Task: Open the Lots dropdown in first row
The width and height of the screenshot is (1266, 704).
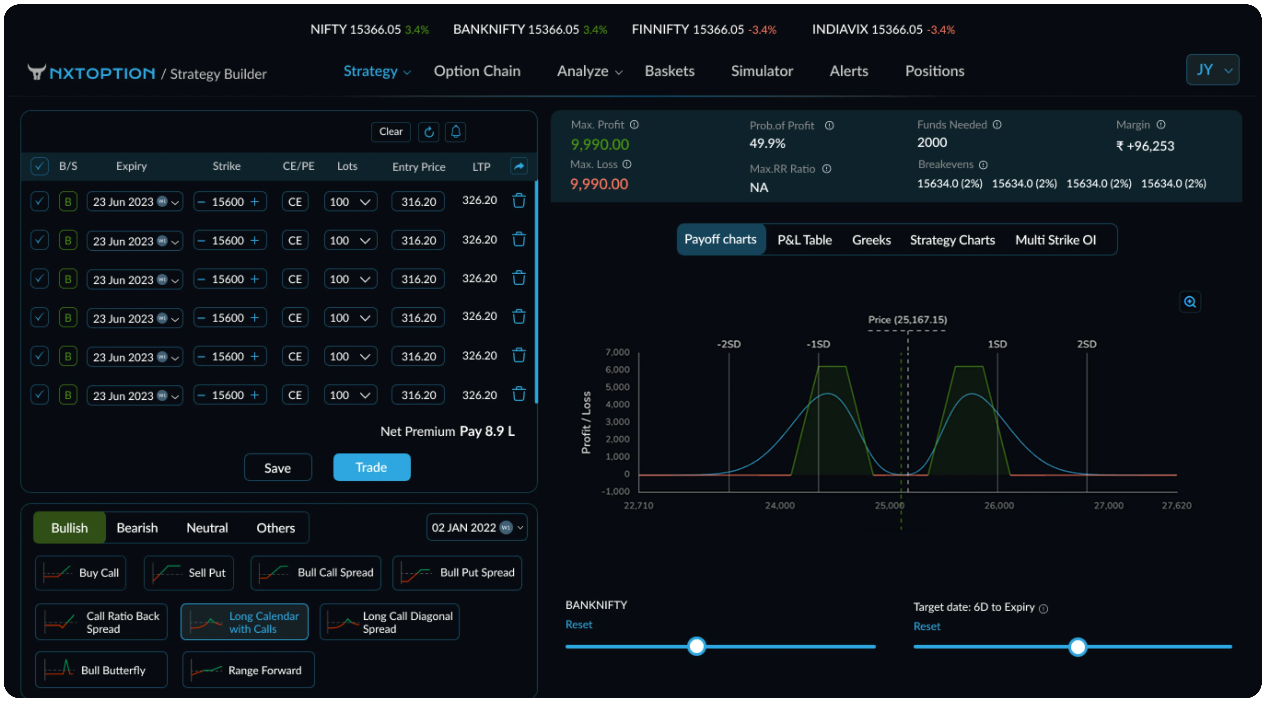Action: tap(350, 202)
